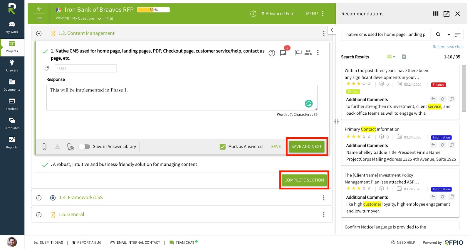The width and height of the screenshot is (470, 249).
Task: Open the My Questions viewing dropdown
Action: coord(87,18)
